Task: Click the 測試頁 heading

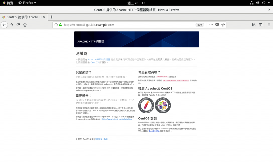Action: (81, 54)
